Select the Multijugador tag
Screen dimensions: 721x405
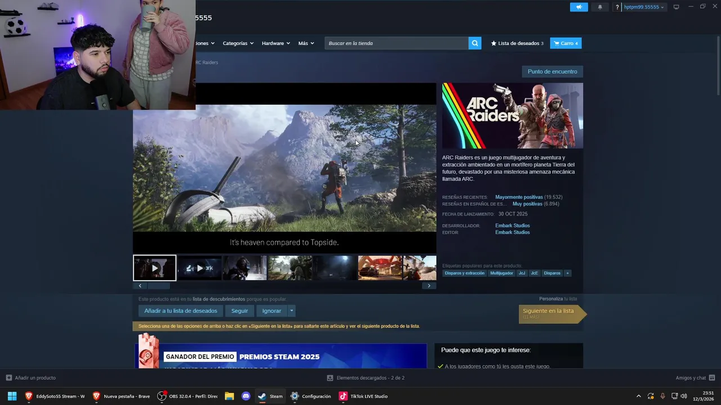tap(501, 273)
